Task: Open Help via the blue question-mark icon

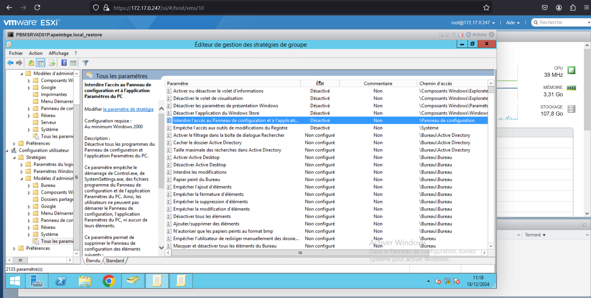Action: [x=64, y=63]
